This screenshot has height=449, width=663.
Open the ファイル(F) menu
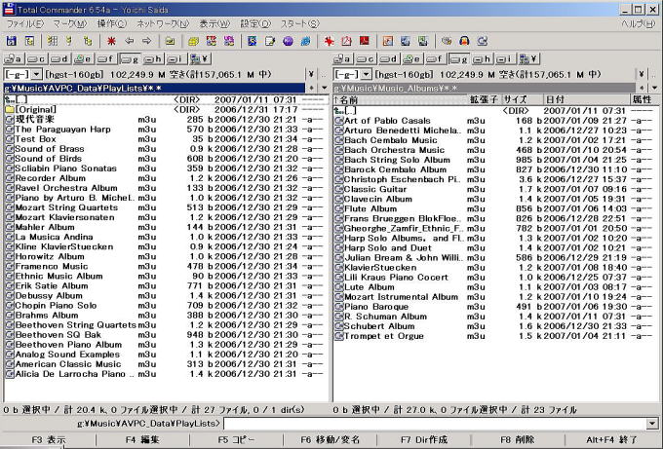[x=25, y=23]
